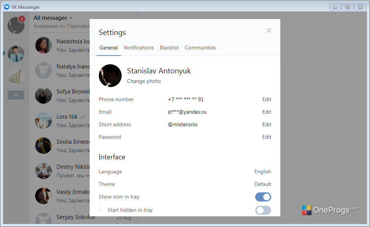Open All messages filter dropdown
The width and height of the screenshot is (370, 227).
(53, 18)
